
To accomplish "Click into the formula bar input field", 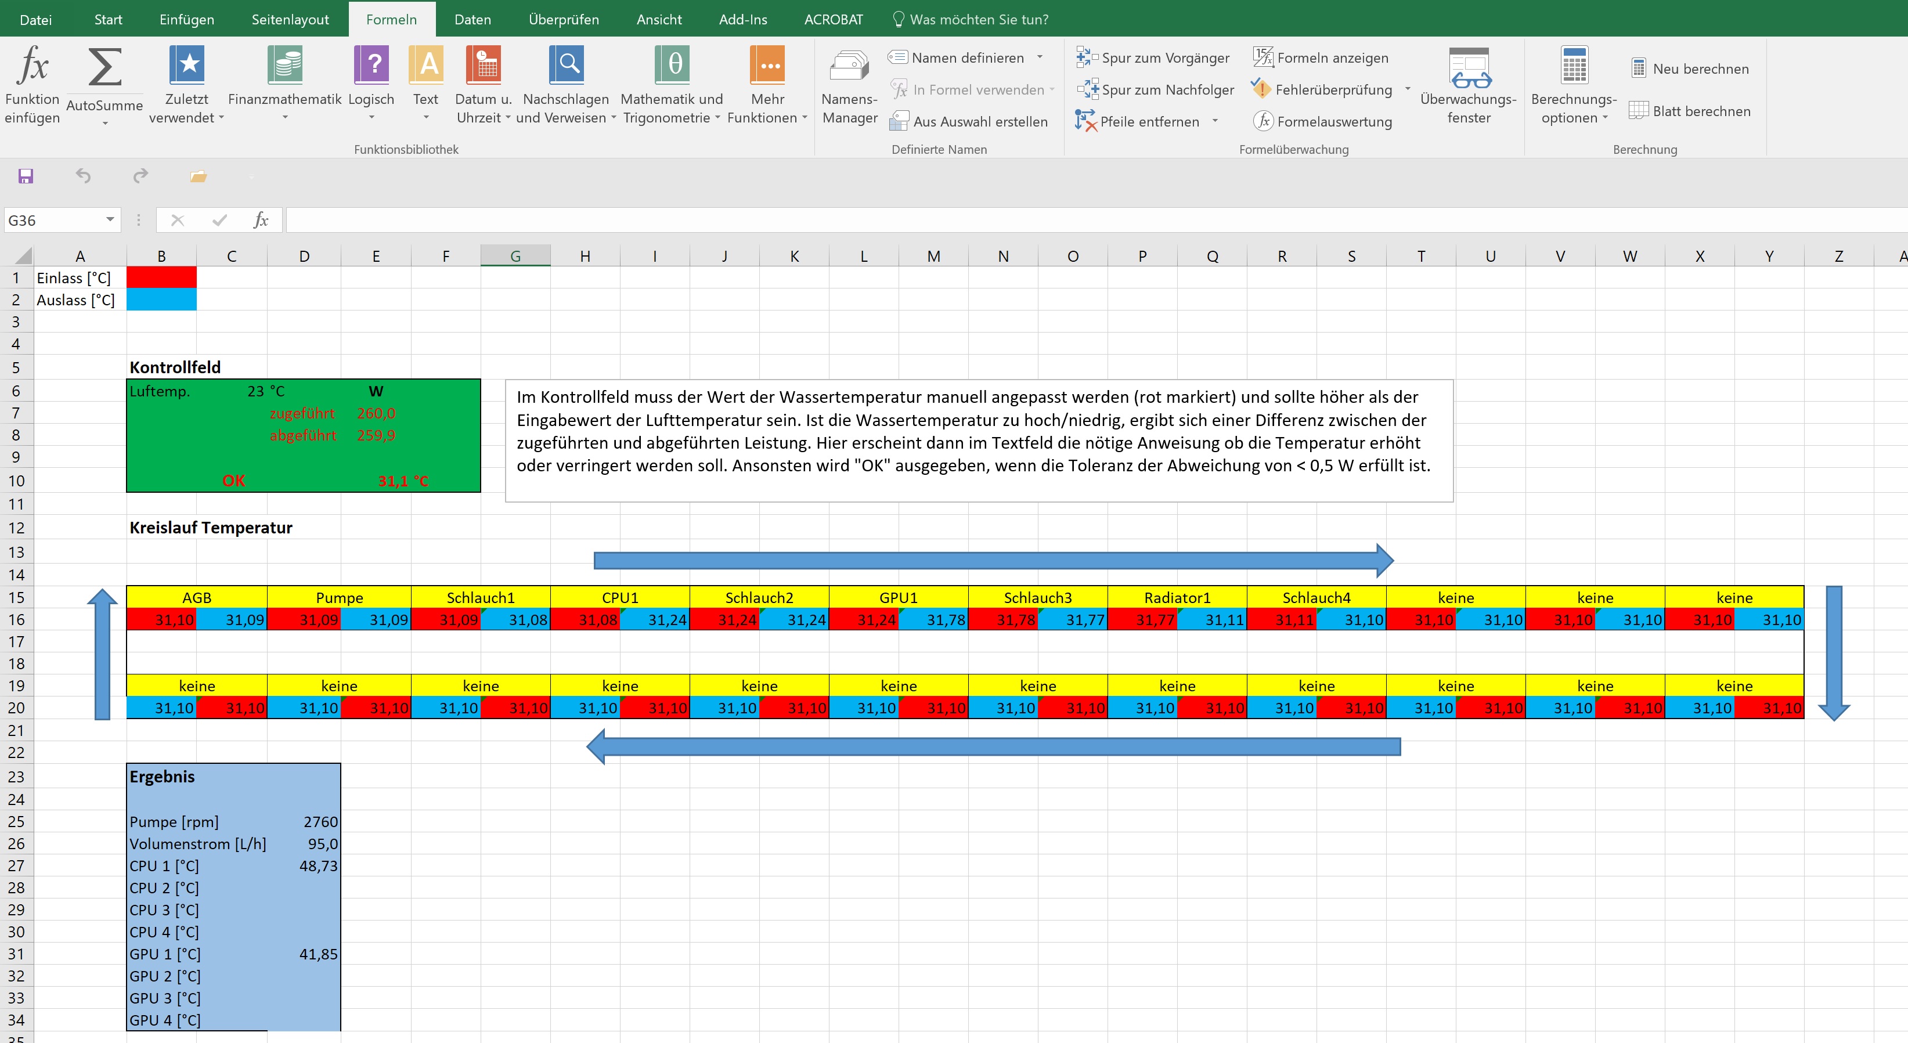I will point(1037,220).
